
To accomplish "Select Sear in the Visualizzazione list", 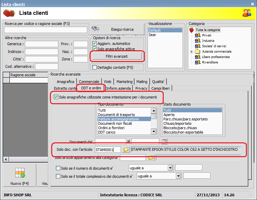I will point(165,35).
